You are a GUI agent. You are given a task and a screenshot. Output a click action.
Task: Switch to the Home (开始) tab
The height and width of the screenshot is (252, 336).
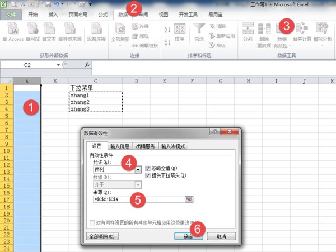point(33,15)
